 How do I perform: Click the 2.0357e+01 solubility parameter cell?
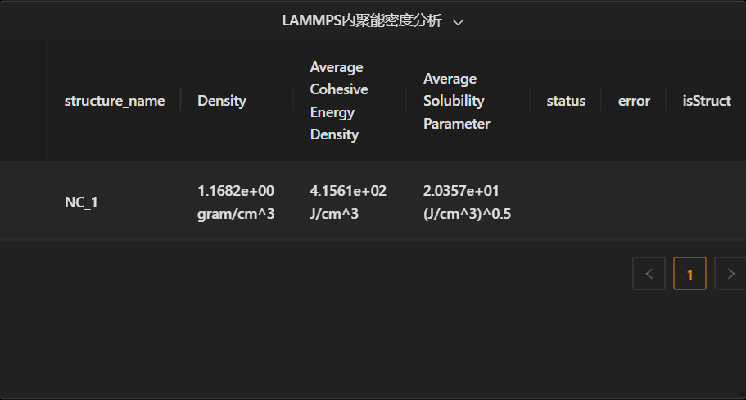(x=468, y=202)
